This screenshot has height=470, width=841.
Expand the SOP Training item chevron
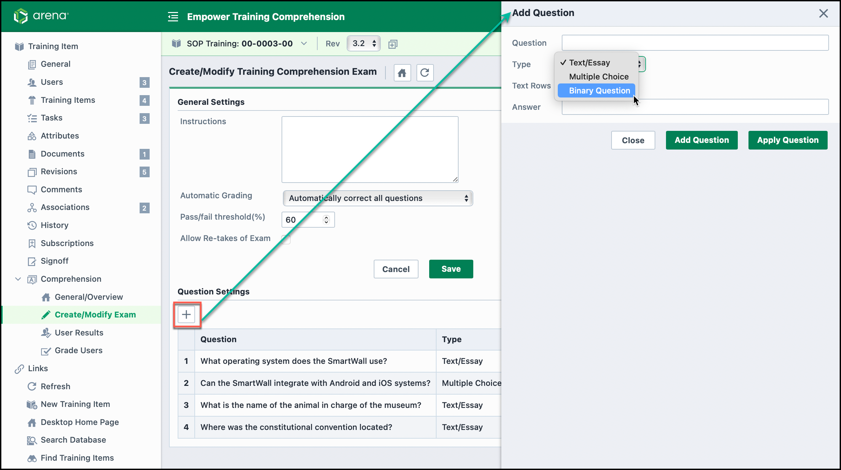(304, 43)
